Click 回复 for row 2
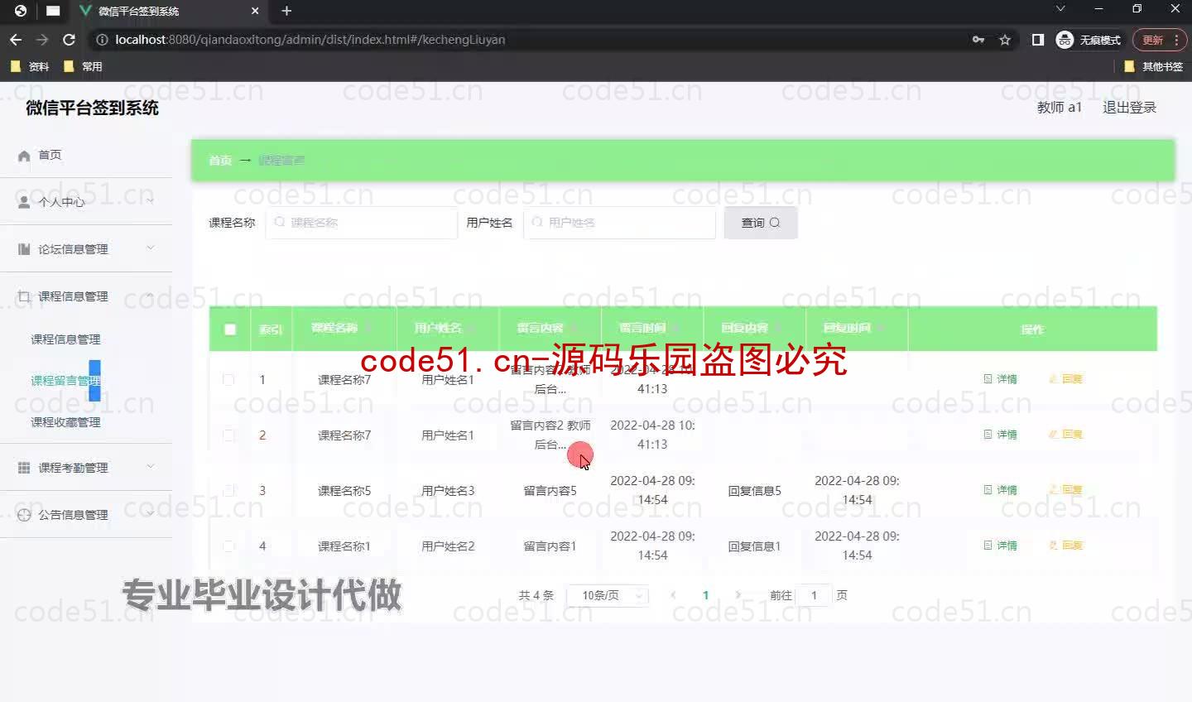 1065,435
